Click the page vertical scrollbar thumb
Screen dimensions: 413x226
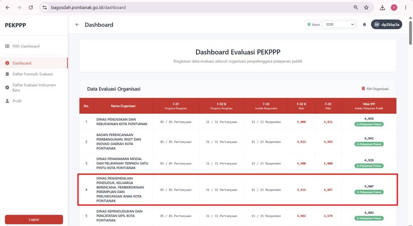(411, 33)
